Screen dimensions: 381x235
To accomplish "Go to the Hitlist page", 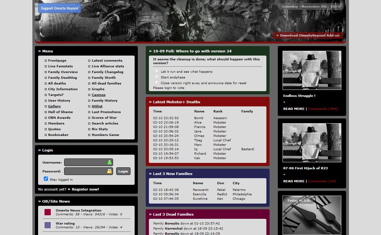I will click(97, 106).
